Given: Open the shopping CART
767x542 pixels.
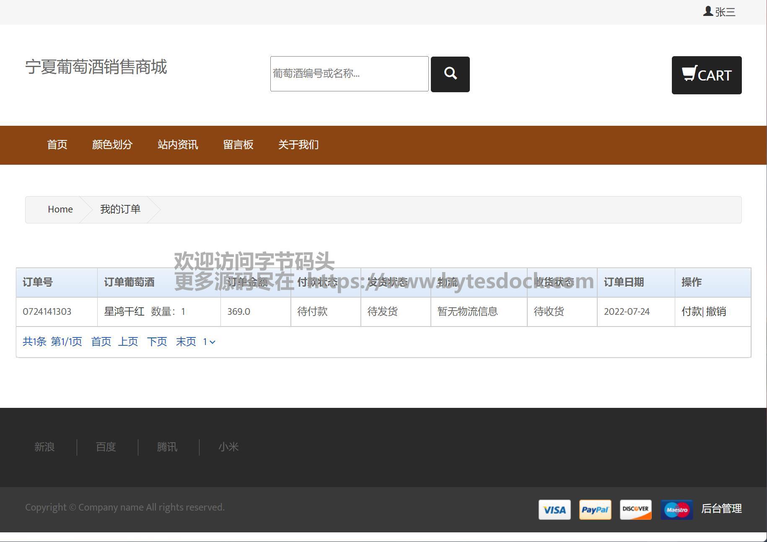Looking at the screenshot, I should coord(706,75).
